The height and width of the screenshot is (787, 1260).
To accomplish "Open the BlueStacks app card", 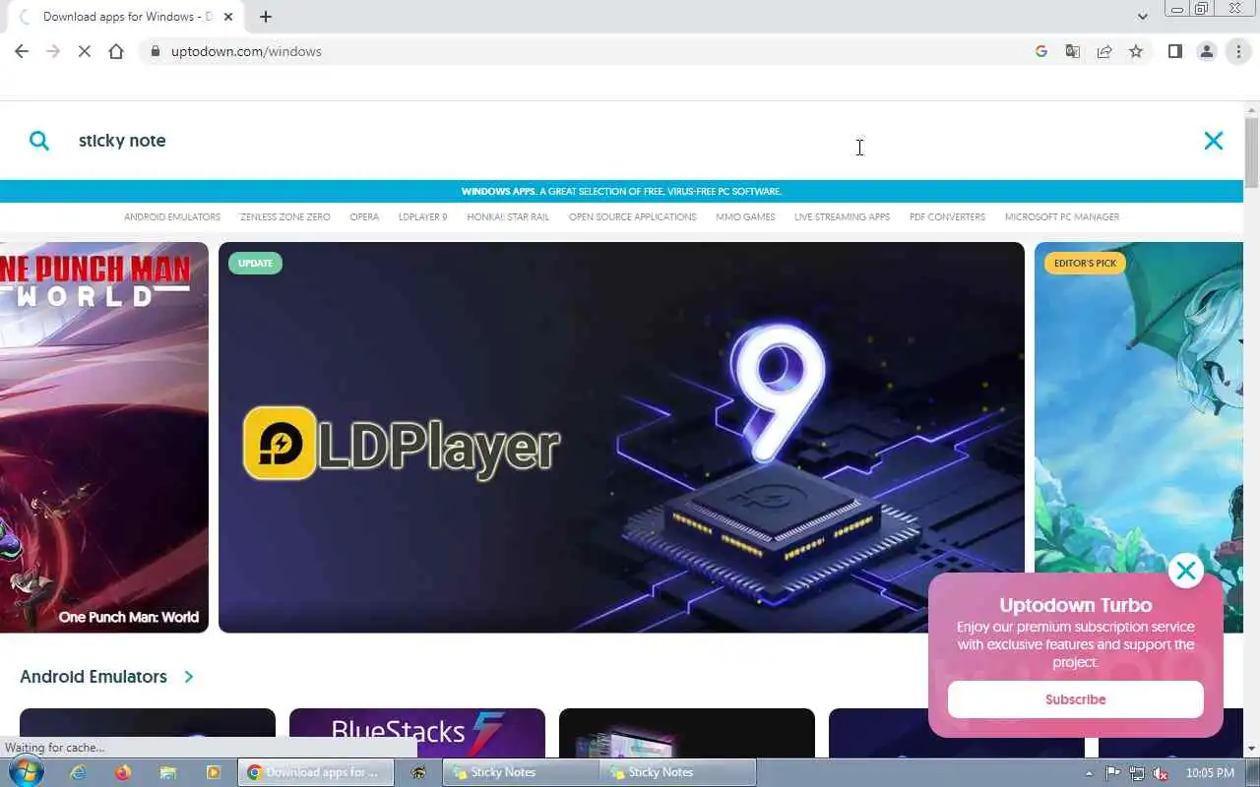I will [417, 733].
